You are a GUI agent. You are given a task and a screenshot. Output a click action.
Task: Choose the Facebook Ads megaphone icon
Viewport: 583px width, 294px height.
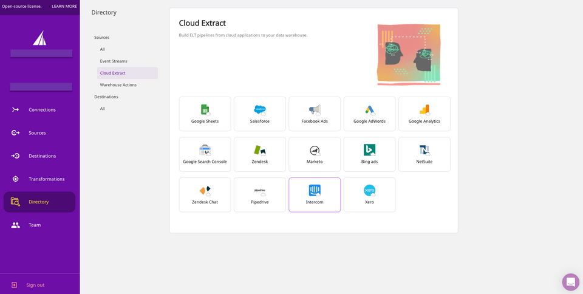(315, 110)
